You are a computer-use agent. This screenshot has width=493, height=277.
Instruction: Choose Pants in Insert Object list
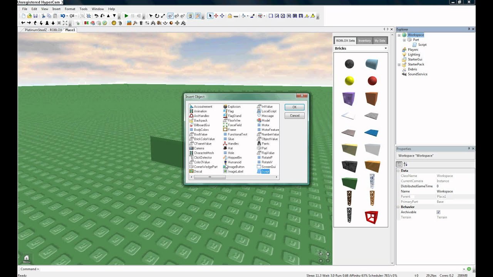click(x=263, y=144)
